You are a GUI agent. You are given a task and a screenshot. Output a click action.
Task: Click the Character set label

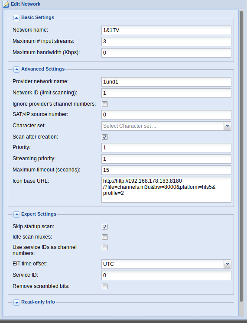coord(29,126)
